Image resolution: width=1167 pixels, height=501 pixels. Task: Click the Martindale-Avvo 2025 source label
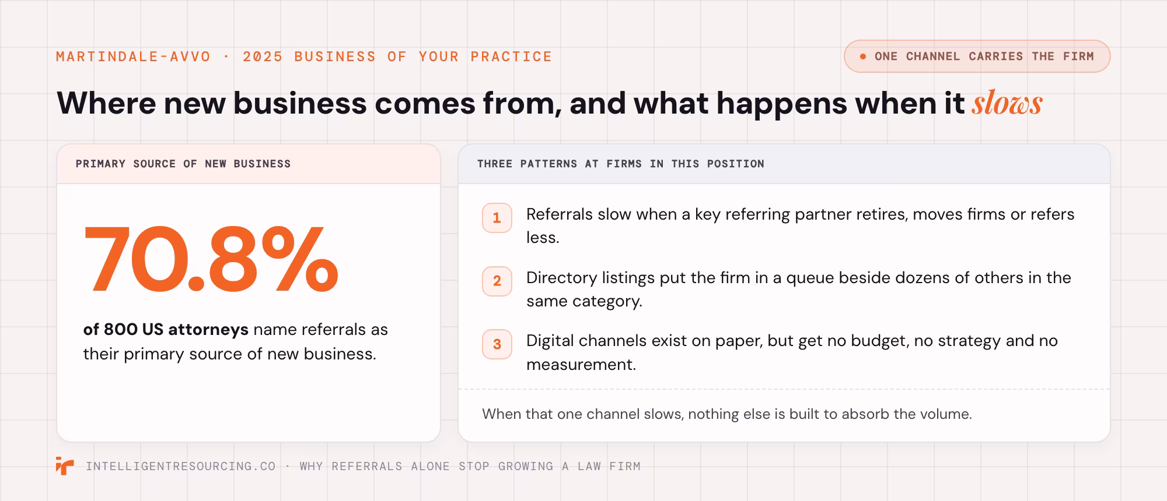tap(304, 57)
